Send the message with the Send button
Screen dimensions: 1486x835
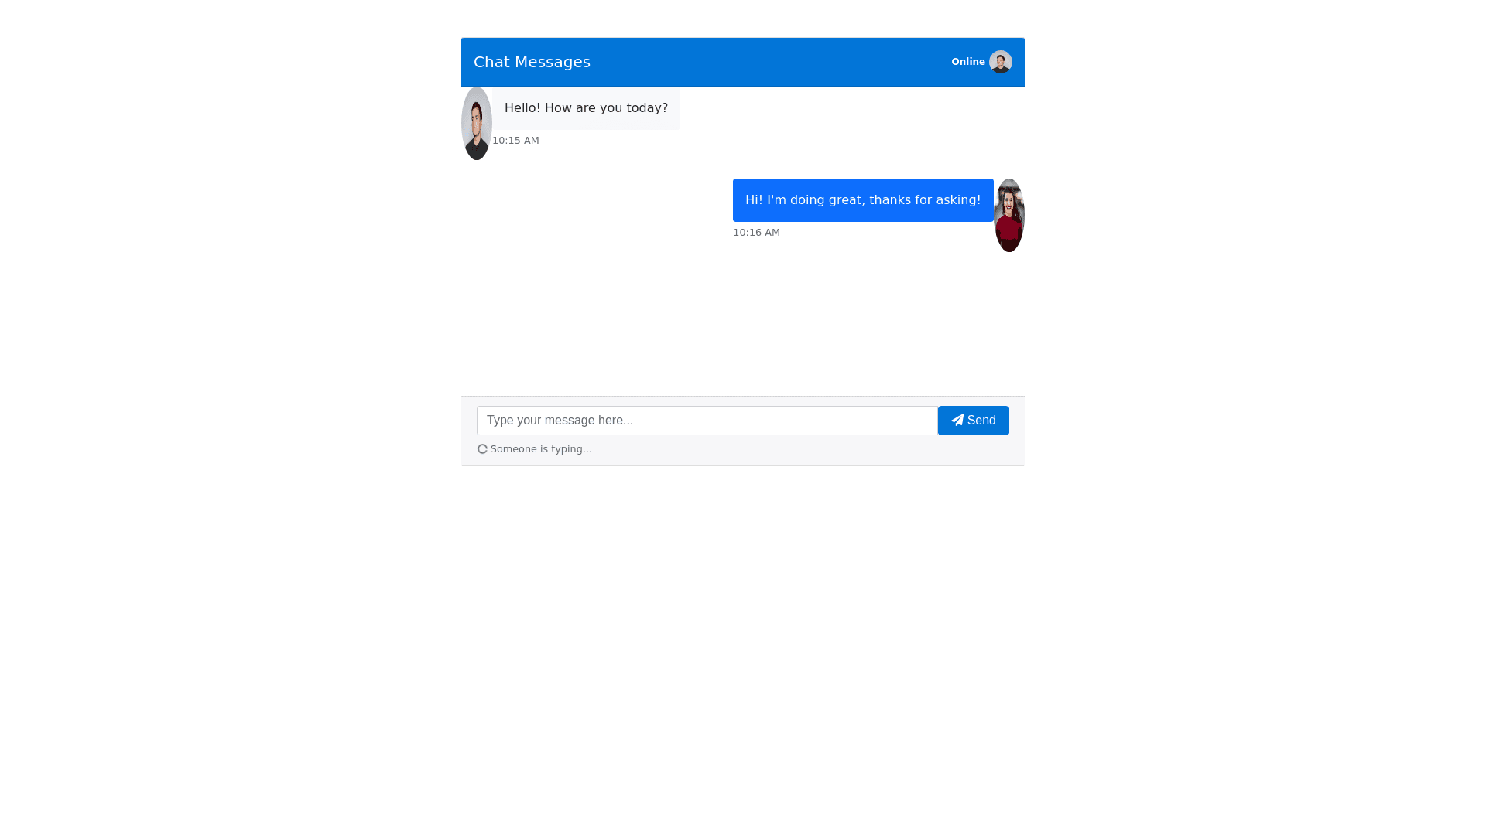click(x=974, y=421)
